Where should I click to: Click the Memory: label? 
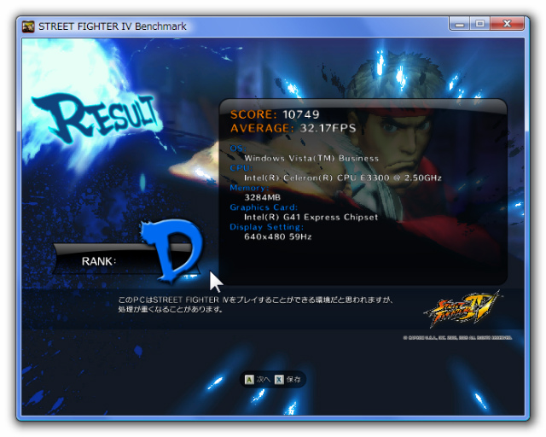[249, 188]
